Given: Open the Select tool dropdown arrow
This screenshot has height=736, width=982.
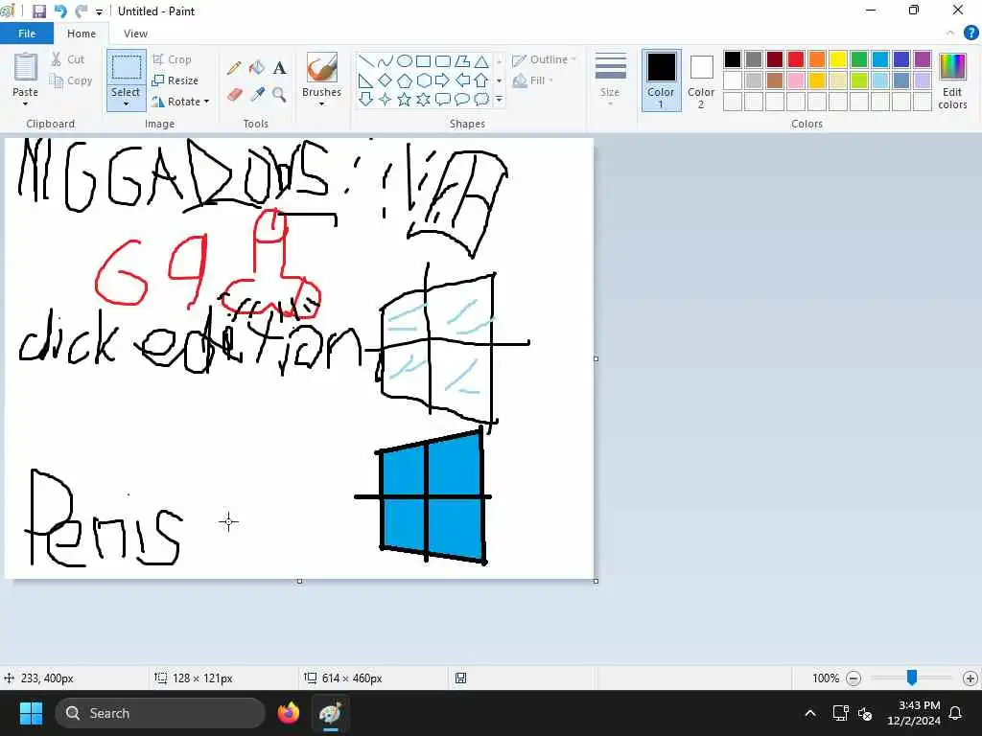Looking at the screenshot, I should pyautogui.click(x=126, y=104).
